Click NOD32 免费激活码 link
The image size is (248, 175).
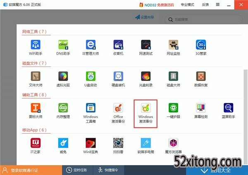point(157,5)
